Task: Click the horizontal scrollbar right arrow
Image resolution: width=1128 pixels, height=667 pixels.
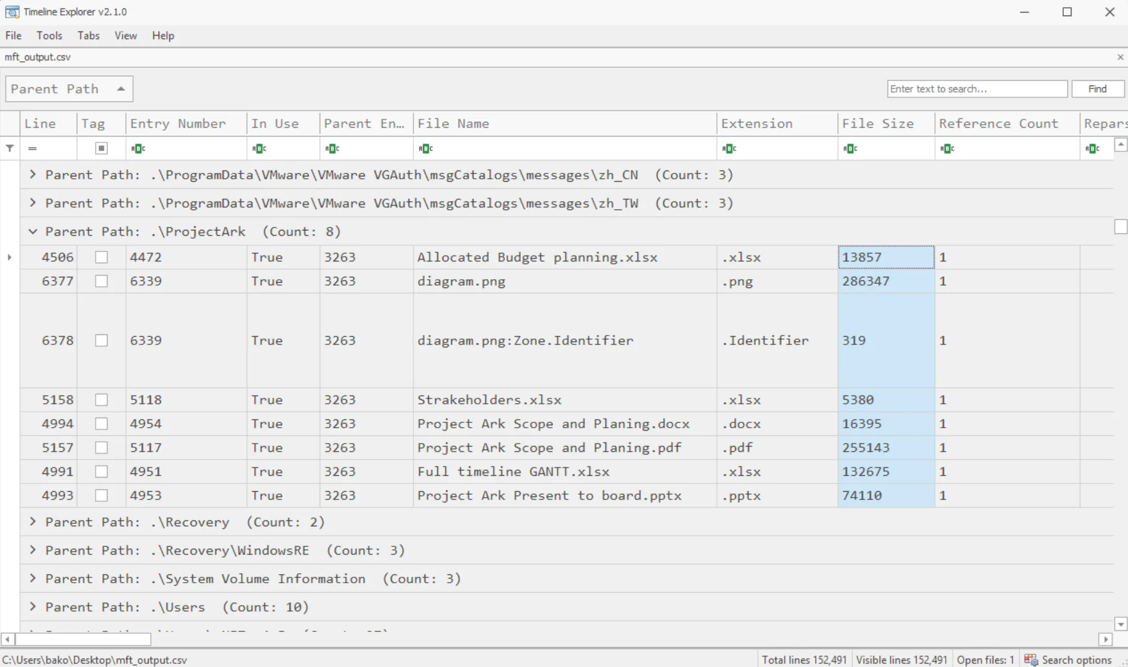Action: coord(1105,639)
